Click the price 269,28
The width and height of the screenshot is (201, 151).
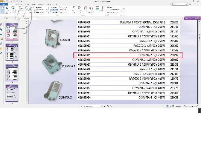[x=174, y=22]
